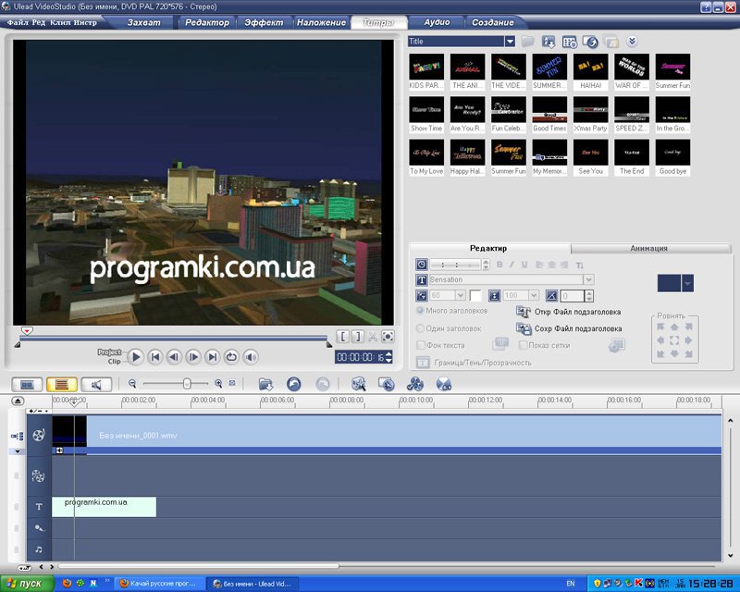Switch to Timeline view
This screenshot has height=592, width=740.
[x=62, y=385]
